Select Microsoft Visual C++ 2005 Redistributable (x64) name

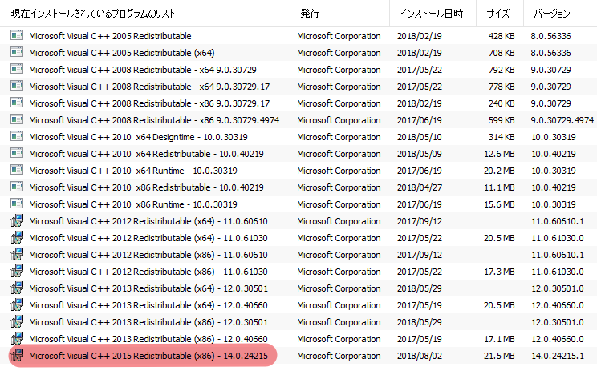[122, 53]
